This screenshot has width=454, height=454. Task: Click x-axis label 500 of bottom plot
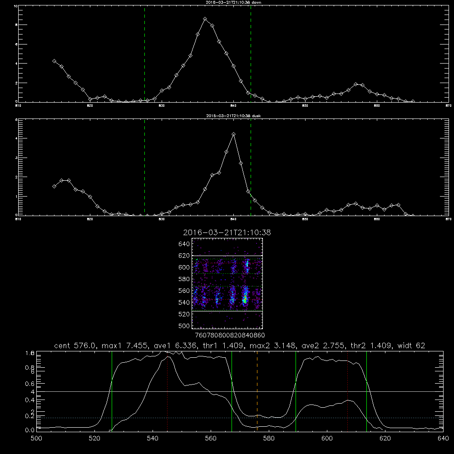36,439
